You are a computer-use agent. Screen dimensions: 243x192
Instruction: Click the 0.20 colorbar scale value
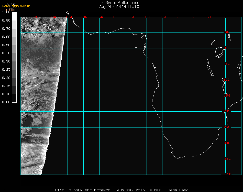point(6,78)
